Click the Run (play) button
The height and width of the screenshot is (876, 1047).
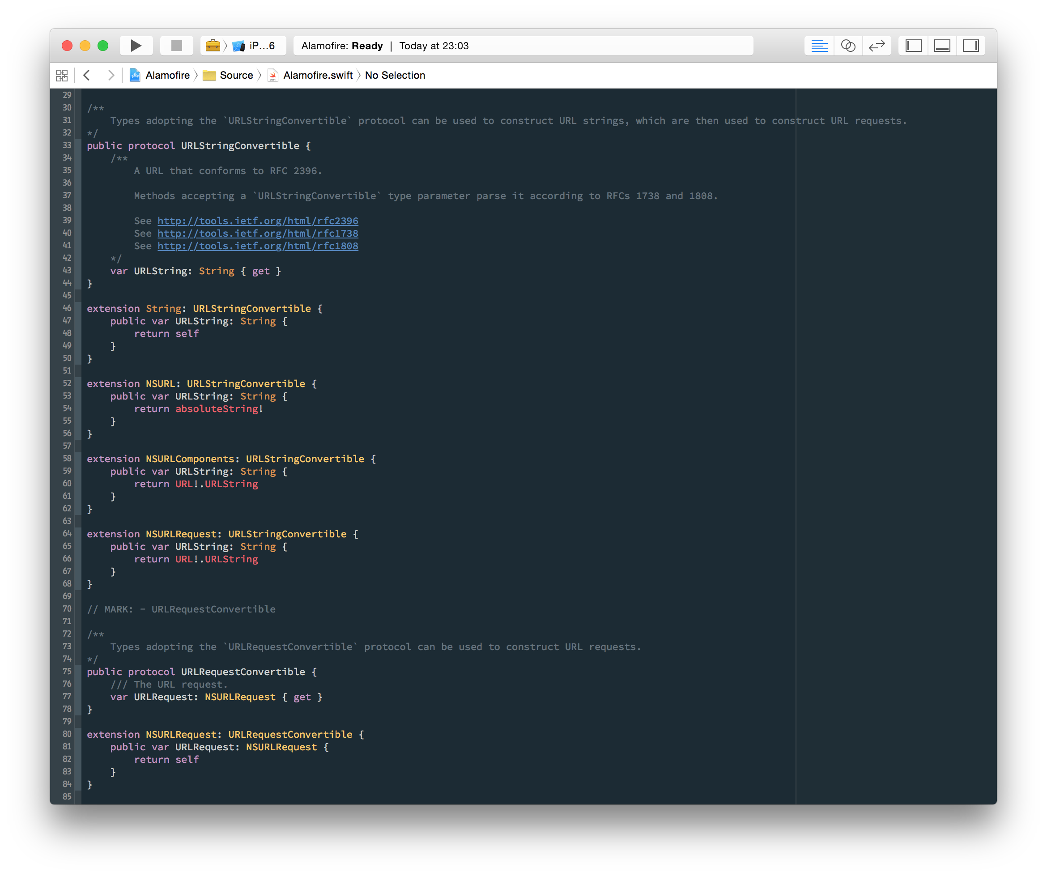(x=136, y=46)
